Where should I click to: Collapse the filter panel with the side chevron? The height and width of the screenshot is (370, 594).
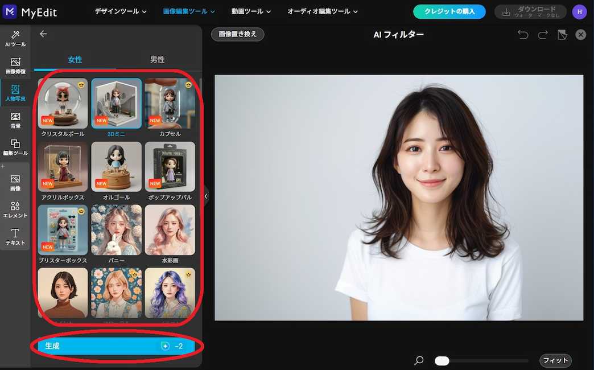[x=205, y=196]
